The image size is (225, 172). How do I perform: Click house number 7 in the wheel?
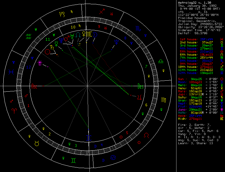pyautogui.click(x=146, y=66)
